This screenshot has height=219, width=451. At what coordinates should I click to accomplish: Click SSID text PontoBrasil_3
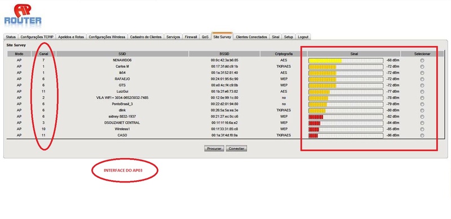point(122,104)
